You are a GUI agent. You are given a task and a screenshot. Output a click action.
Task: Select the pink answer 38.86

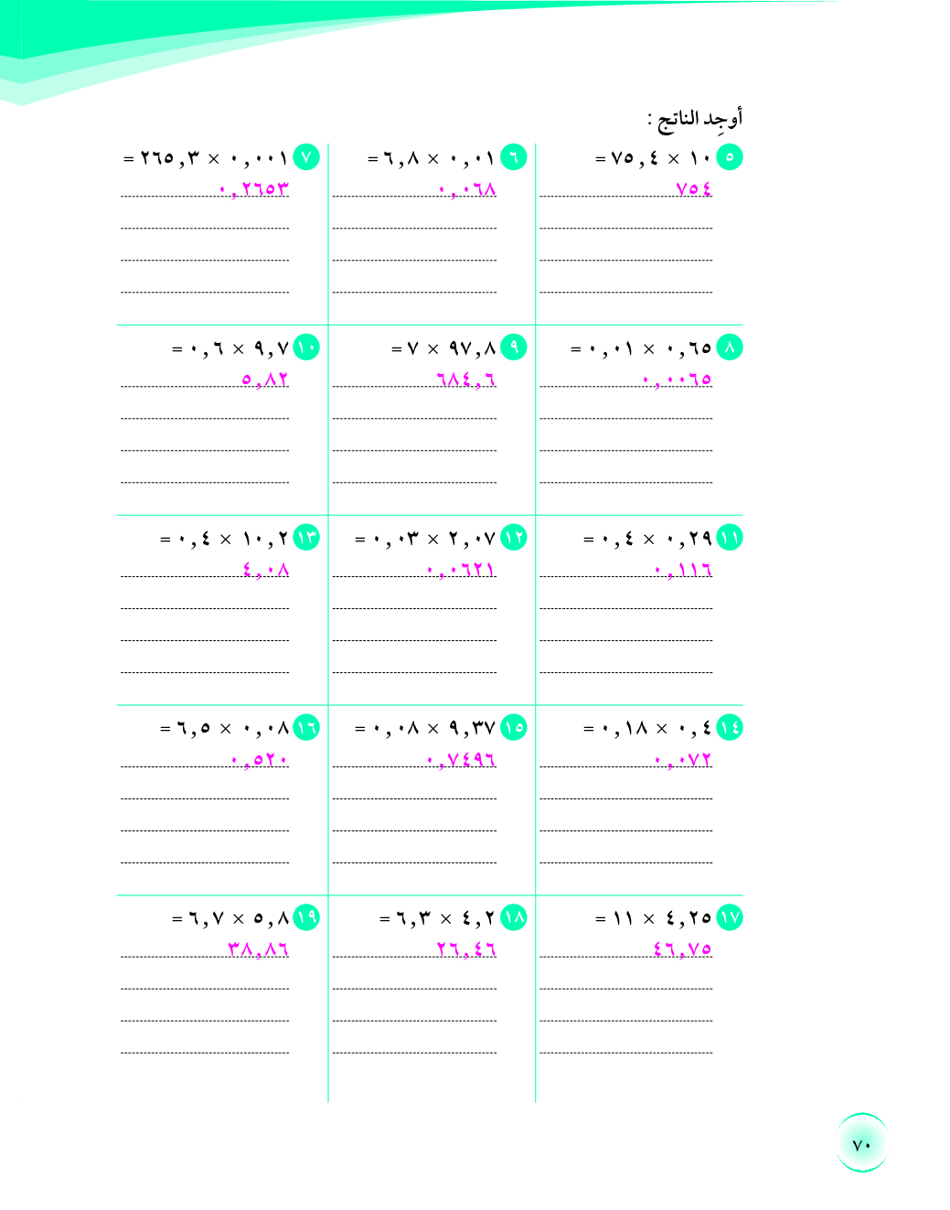[258, 949]
